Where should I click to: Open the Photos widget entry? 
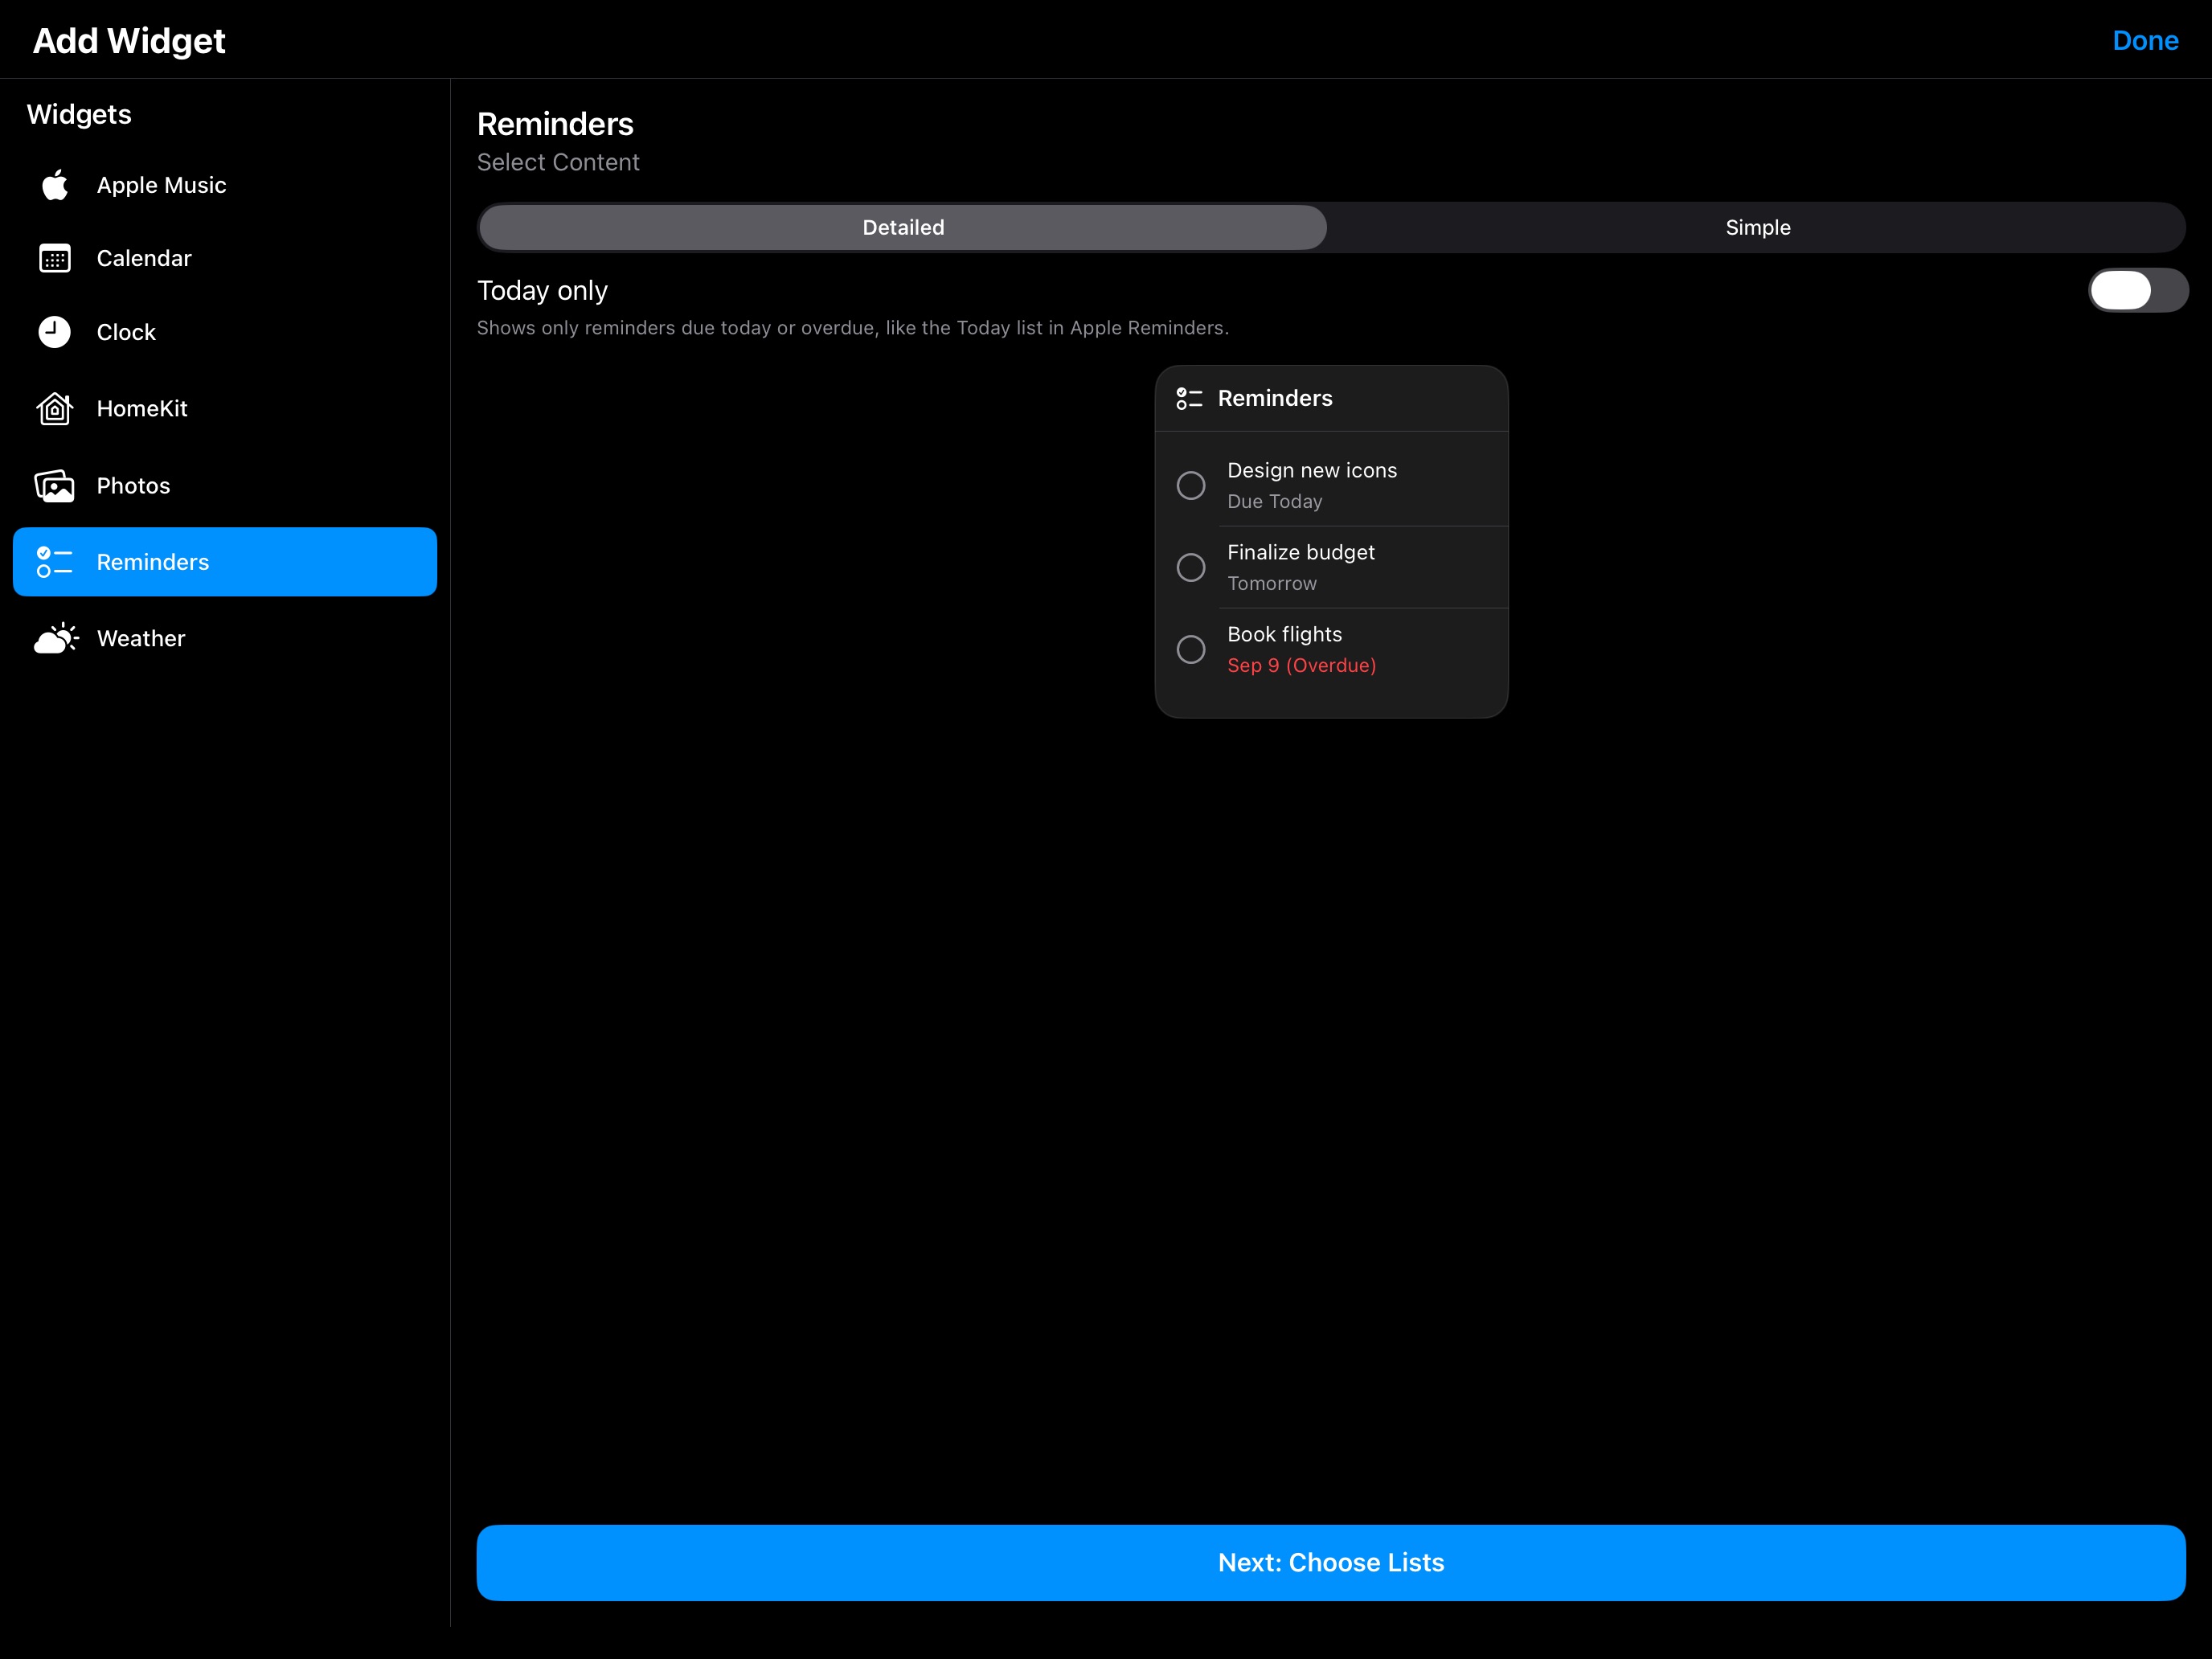pos(225,486)
